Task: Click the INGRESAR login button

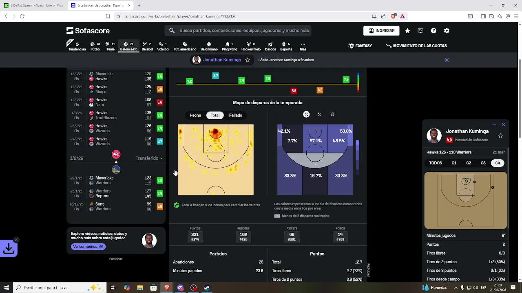Action: [x=381, y=31]
